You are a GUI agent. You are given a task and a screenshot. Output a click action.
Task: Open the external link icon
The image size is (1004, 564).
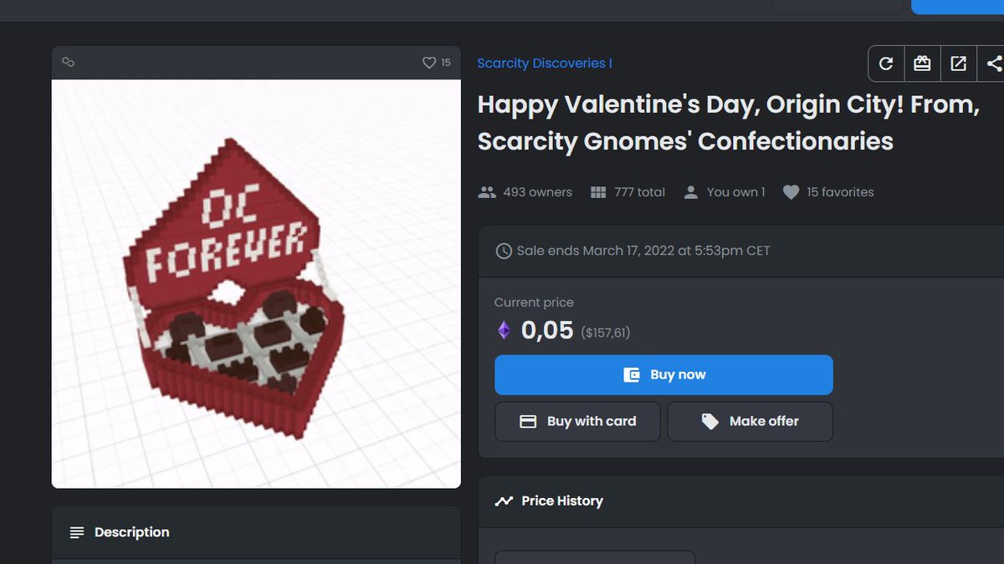point(958,64)
